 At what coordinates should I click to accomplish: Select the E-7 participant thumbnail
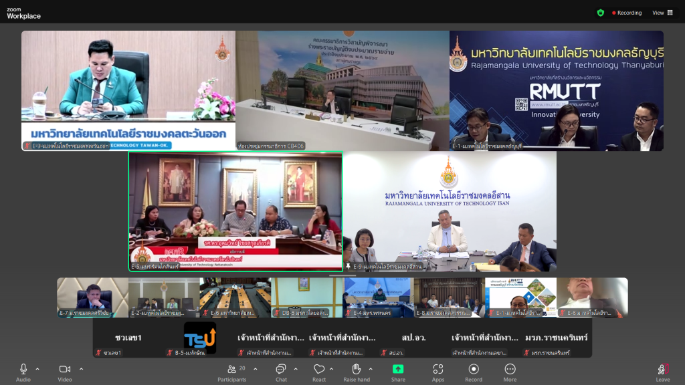(92, 297)
